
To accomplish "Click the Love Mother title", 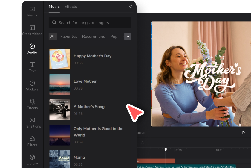I will (x=85, y=81).
